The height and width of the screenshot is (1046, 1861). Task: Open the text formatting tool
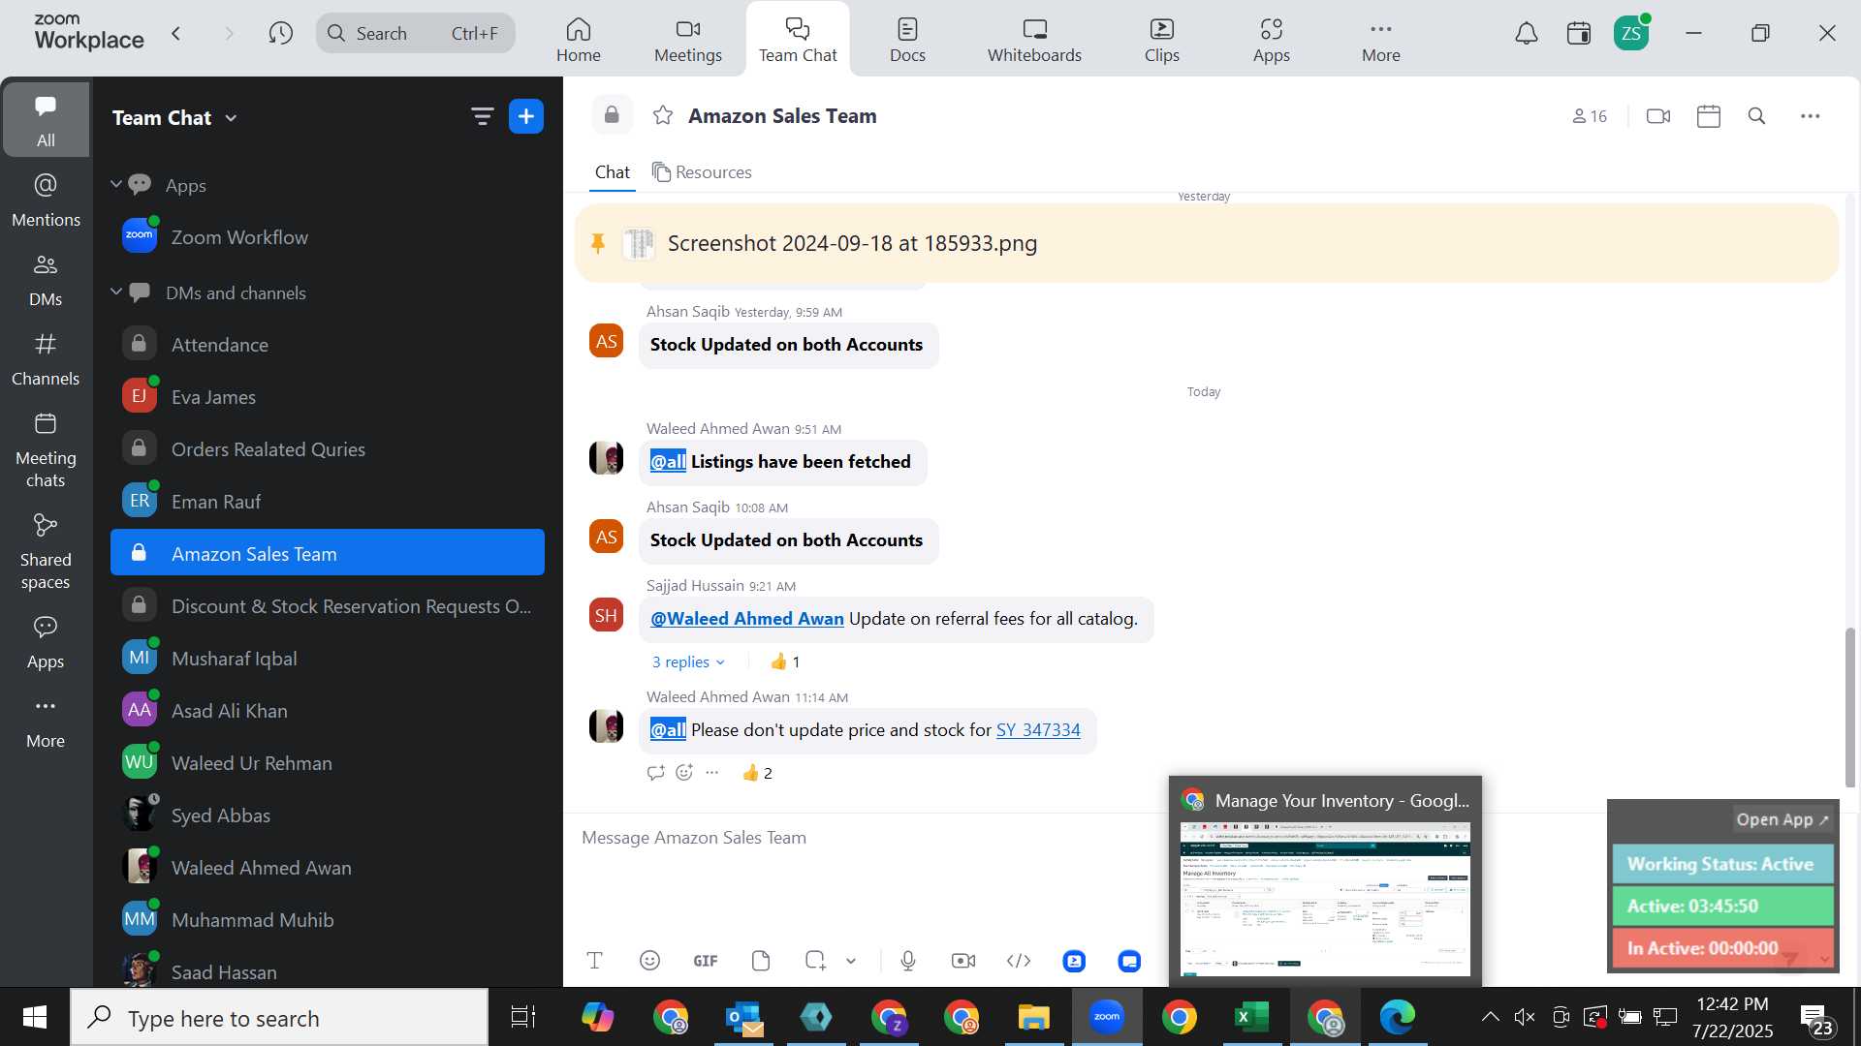coord(595,961)
